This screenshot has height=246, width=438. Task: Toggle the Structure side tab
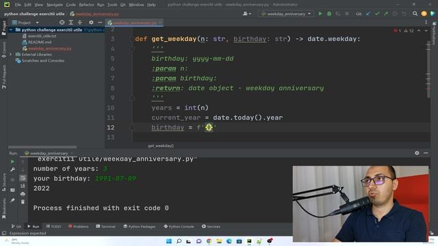coord(4,182)
